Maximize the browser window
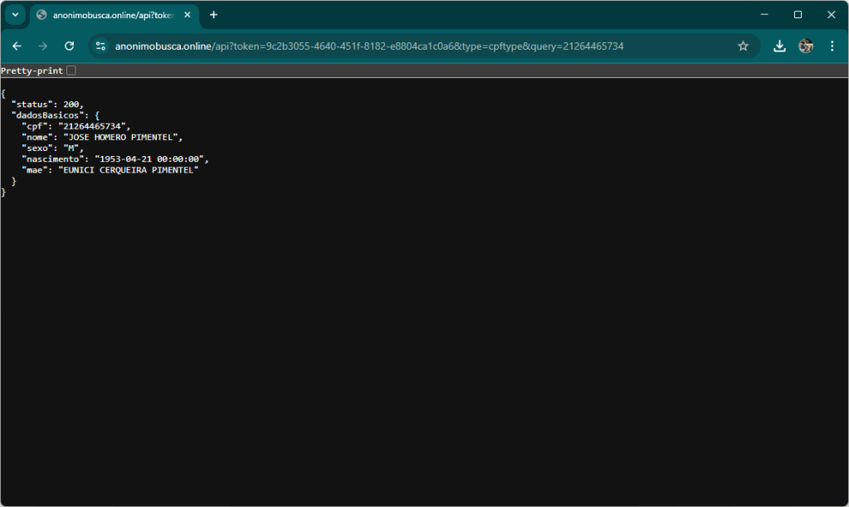849x507 pixels. pyautogui.click(x=798, y=15)
